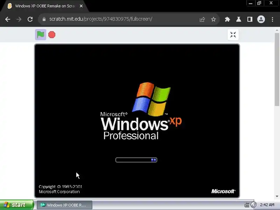The image size is (280, 210).
Task: Click the Professional text on boot screen
Action: pos(131,136)
